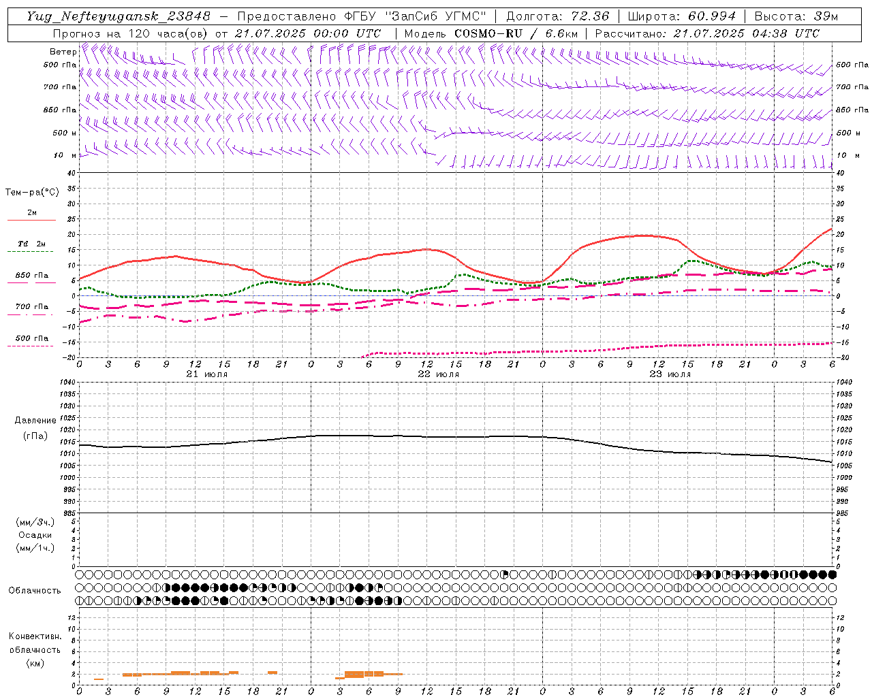Click the '850 гПа' temperature legend entry
Screen dimensions: 872x697
(32, 276)
